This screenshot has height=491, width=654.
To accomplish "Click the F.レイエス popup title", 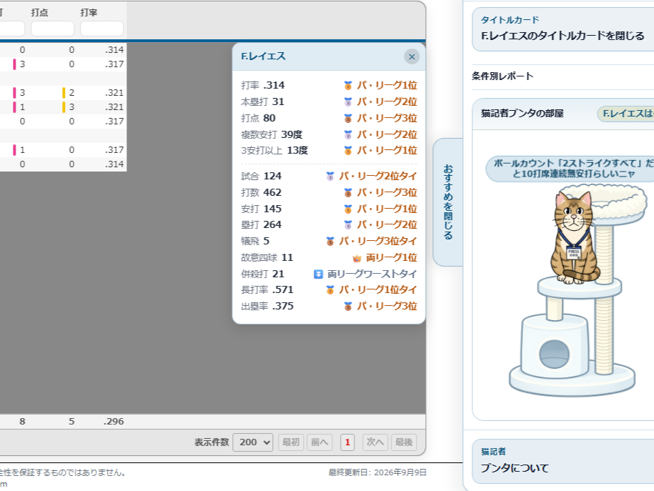I will pyautogui.click(x=263, y=56).
